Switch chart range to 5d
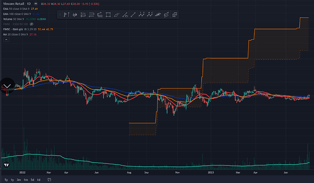 [32, 180]
